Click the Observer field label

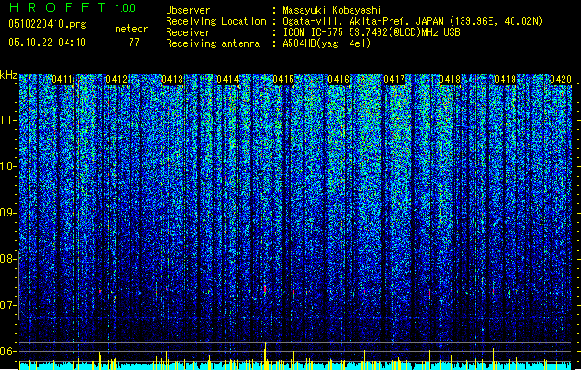(188, 10)
